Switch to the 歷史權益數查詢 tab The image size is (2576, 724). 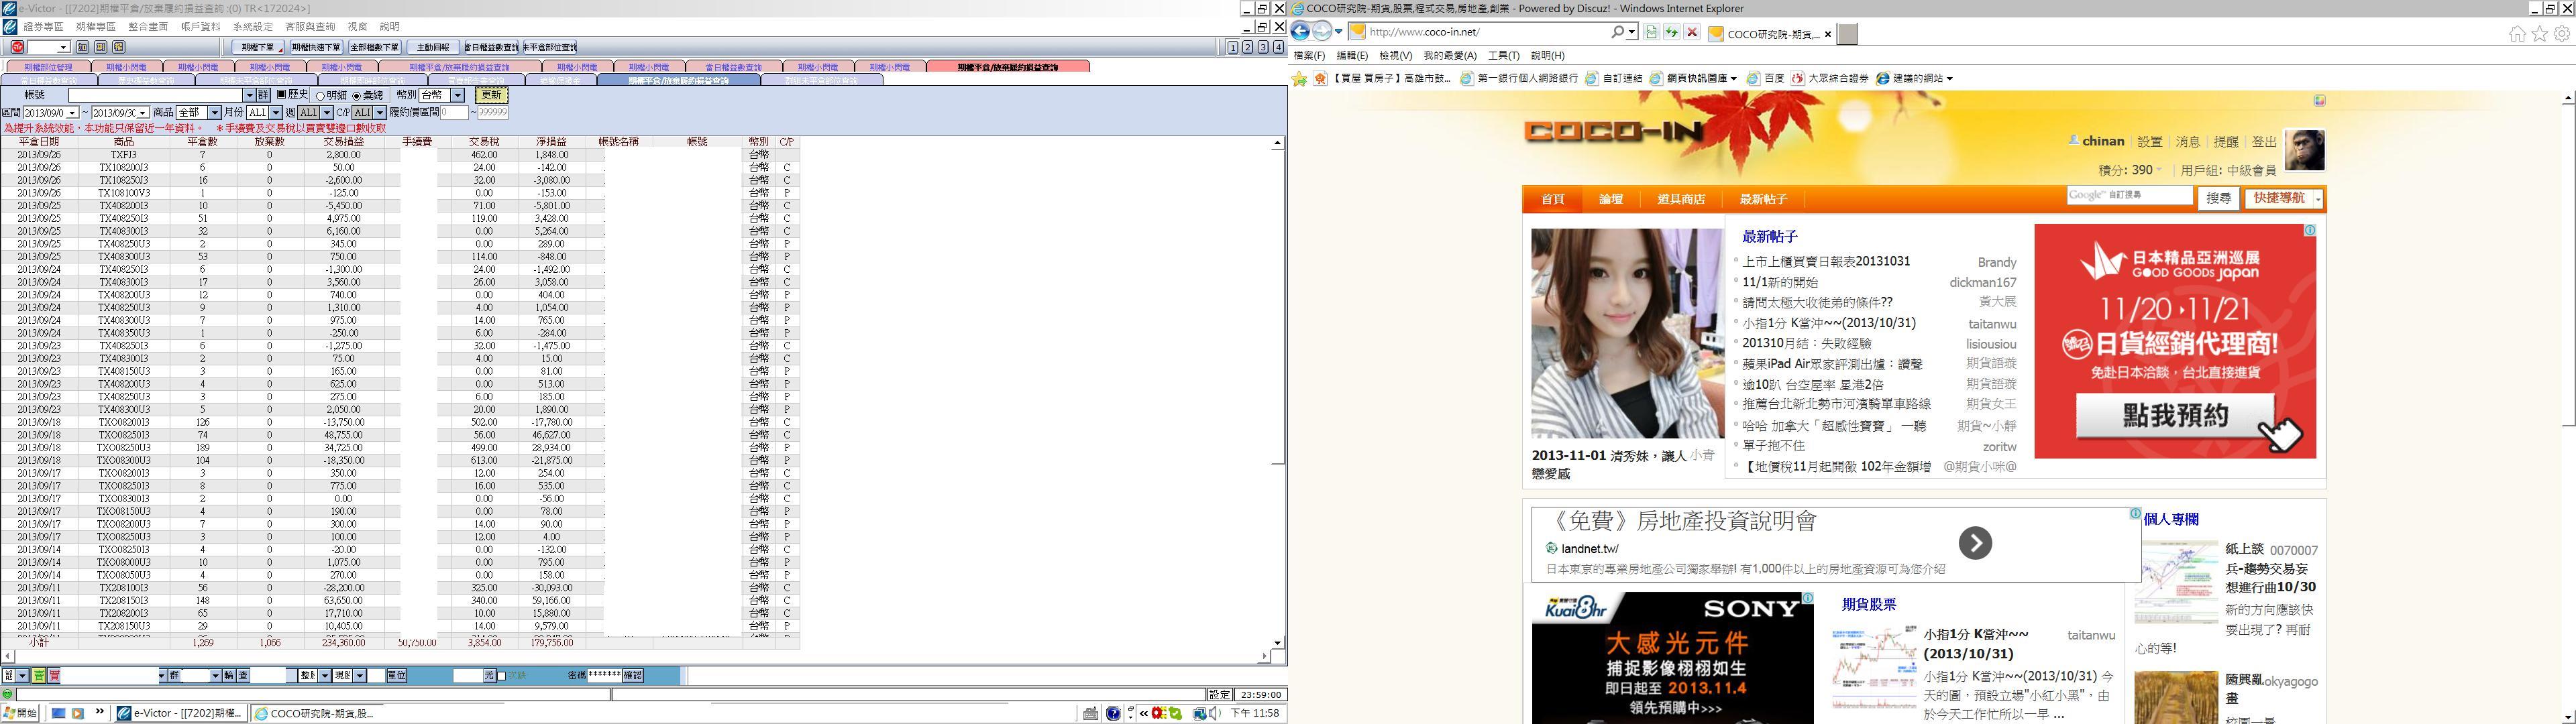pos(146,80)
